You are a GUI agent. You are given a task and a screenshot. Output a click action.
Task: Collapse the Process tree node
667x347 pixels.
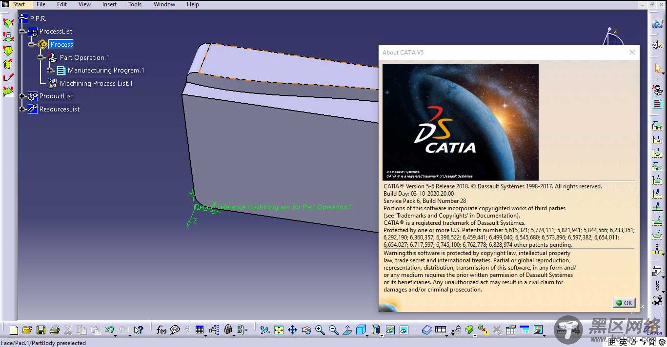click(31, 44)
